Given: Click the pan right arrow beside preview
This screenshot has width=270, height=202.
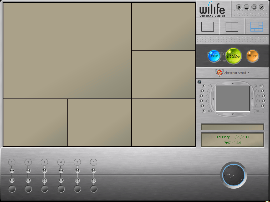Looking at the screenshot, I should point(252,99).
